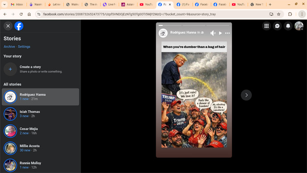Click Rodriguez Hanna name in story header
This screenshot has height=173, width=307.
[183, 33]
